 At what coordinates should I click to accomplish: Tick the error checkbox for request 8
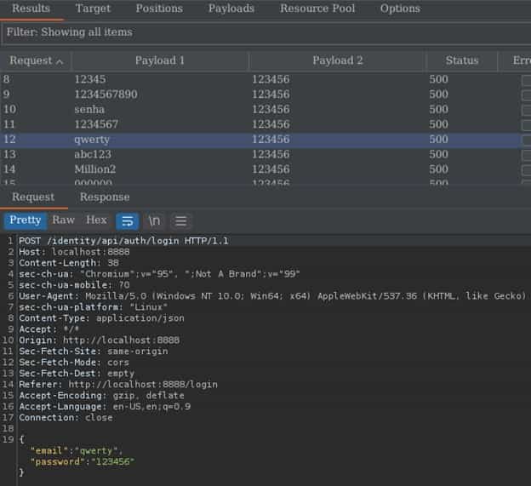point(526,81)
